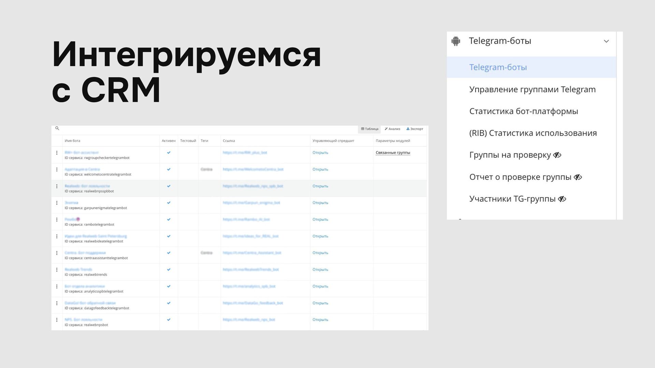Viewport: 655px width, 368px height.
Task: Click Параметры модулей column header
Action: (393, 141)
